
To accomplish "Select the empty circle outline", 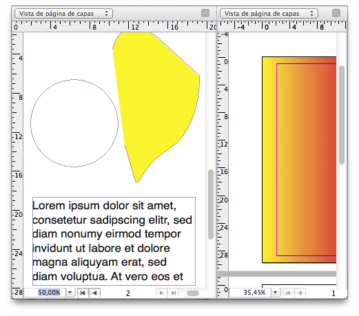I will 74,123.
